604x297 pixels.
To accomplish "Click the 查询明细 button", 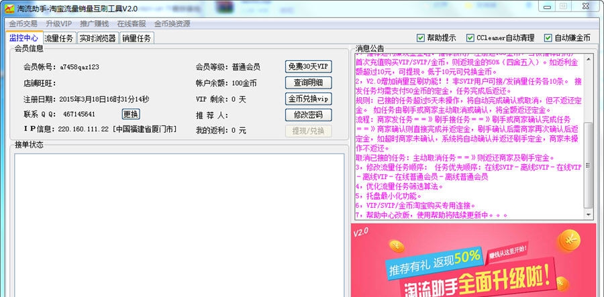I will point(308,82).
